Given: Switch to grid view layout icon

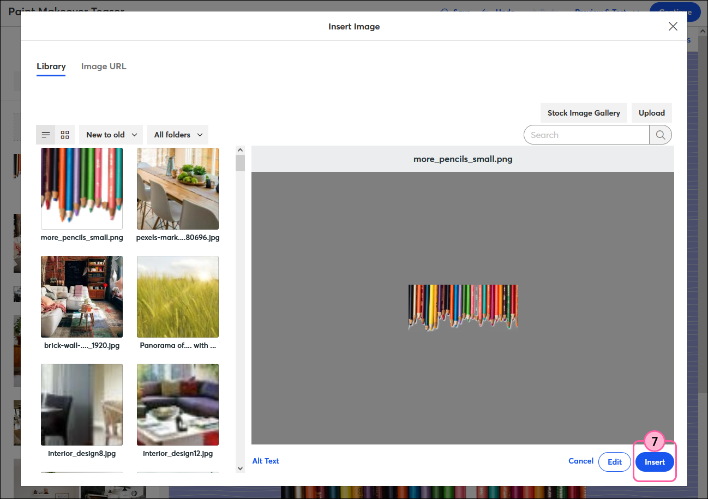Looking at the screenshot, I should pos(65,135).
